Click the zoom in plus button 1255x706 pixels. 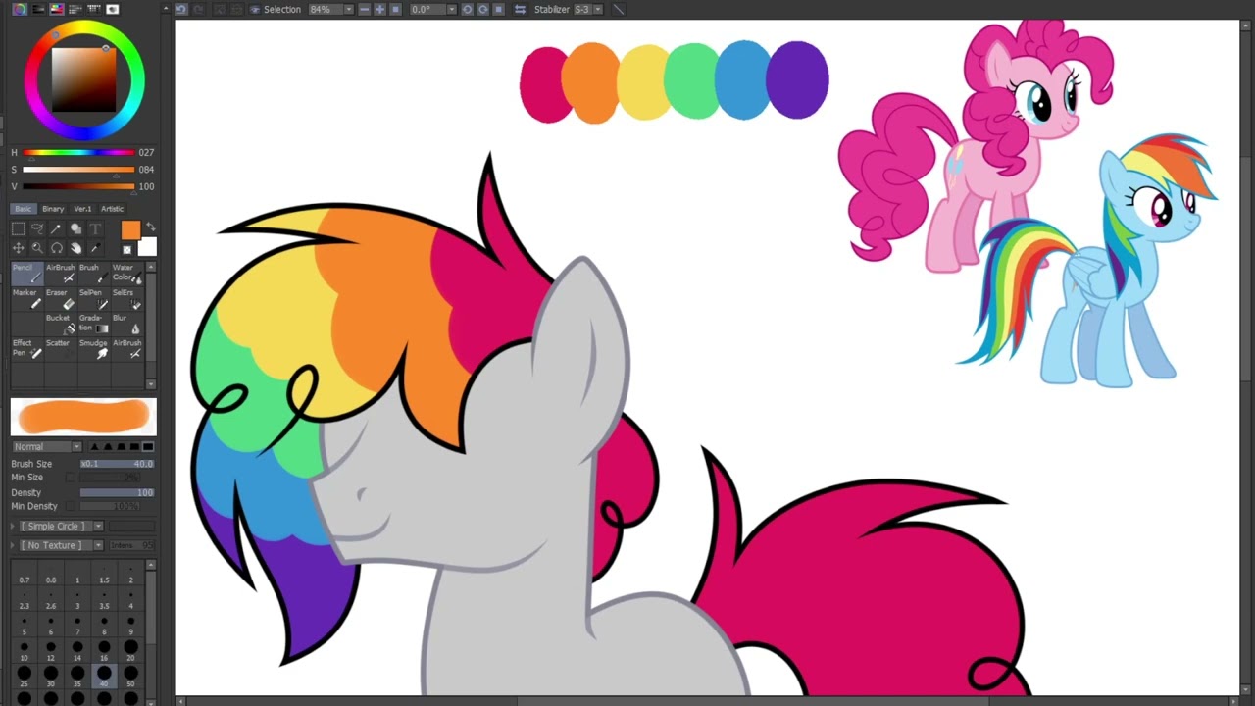[380, 9]
